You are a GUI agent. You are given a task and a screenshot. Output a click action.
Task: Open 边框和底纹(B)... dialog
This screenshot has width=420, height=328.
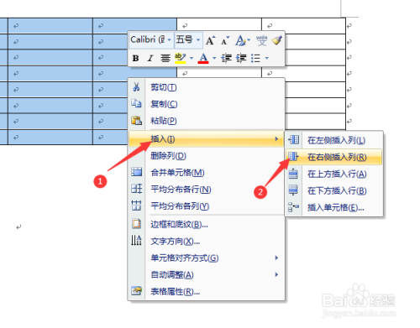(179, 224)
